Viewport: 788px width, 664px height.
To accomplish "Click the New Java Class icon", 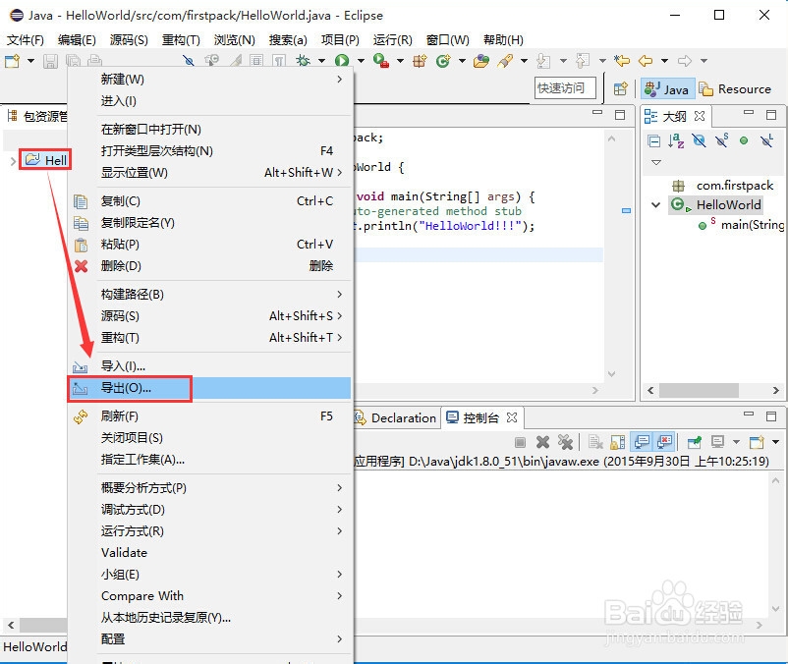I will [443, 61].
